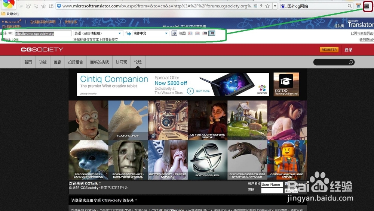Open the 简体中文 target language dropdown

point(151,33)
